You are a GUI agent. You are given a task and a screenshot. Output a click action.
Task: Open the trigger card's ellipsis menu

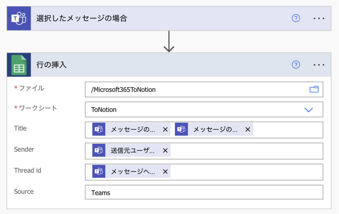click(x=319, y=18)
